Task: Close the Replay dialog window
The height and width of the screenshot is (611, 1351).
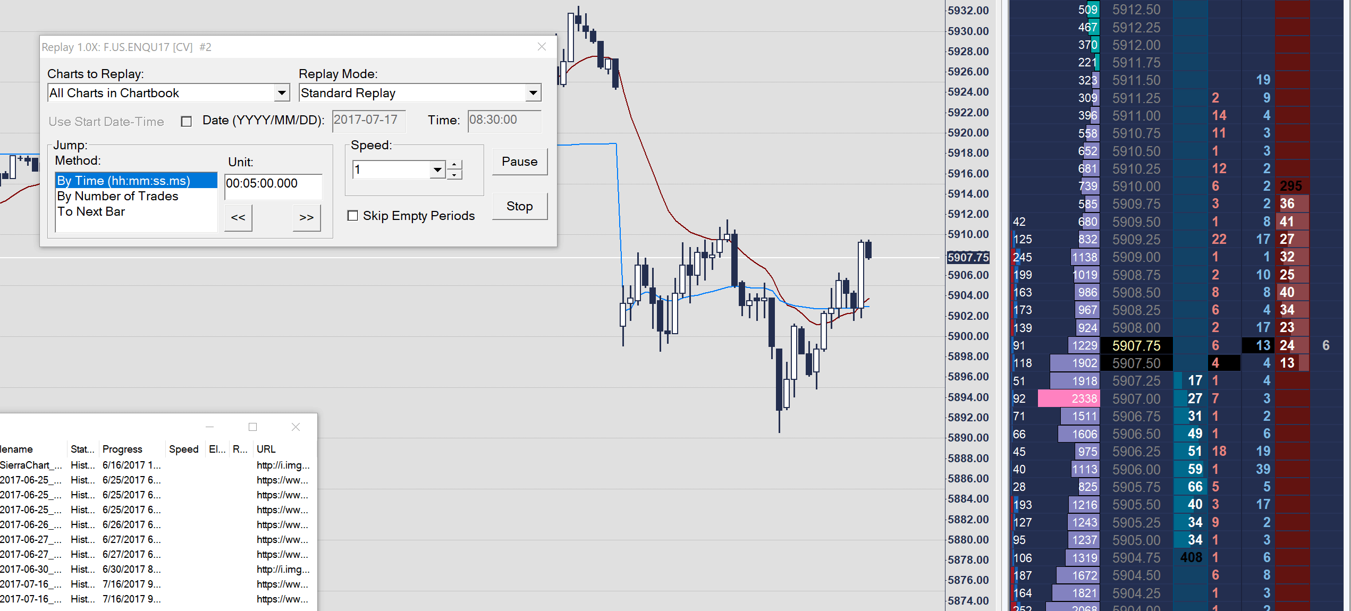Action: tap(542, 47)
